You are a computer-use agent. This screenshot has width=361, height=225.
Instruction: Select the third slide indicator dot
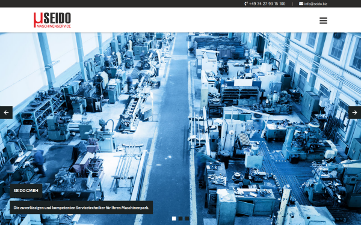[187, 218]
